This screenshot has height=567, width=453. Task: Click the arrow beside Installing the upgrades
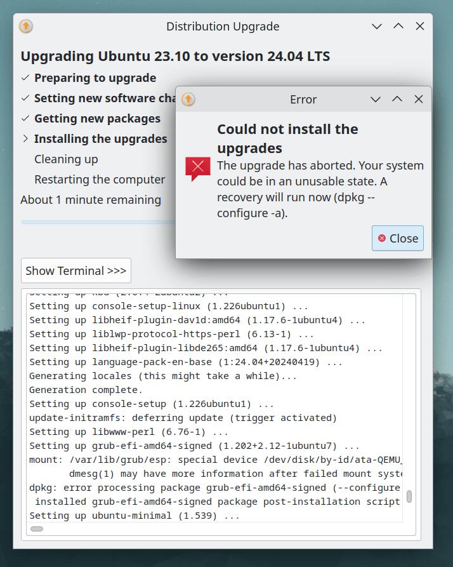tap(25, 139)
